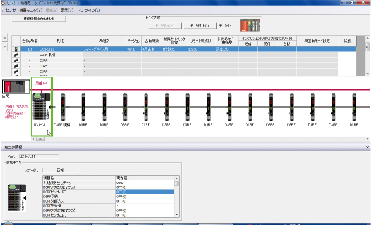Click the connected device auto-detect button
Image resolution: width=371 pixels, height=226 pixels.
coord(39,19)
